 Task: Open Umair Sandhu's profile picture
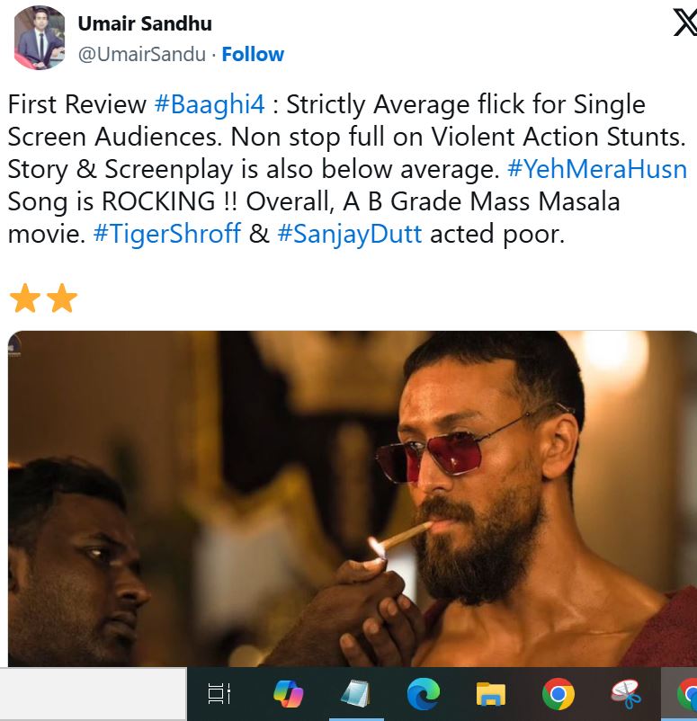[40, 38]
